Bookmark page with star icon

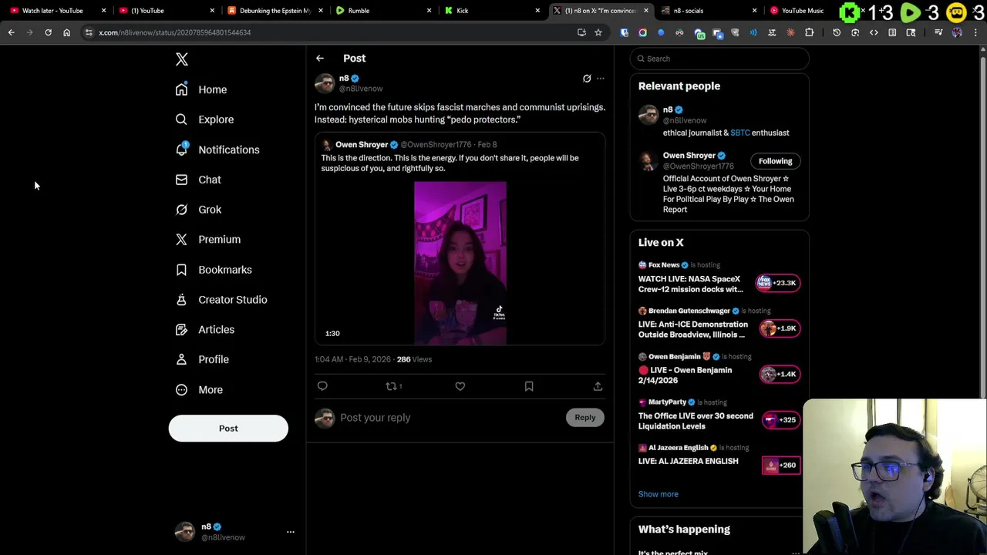click(598, 32)
